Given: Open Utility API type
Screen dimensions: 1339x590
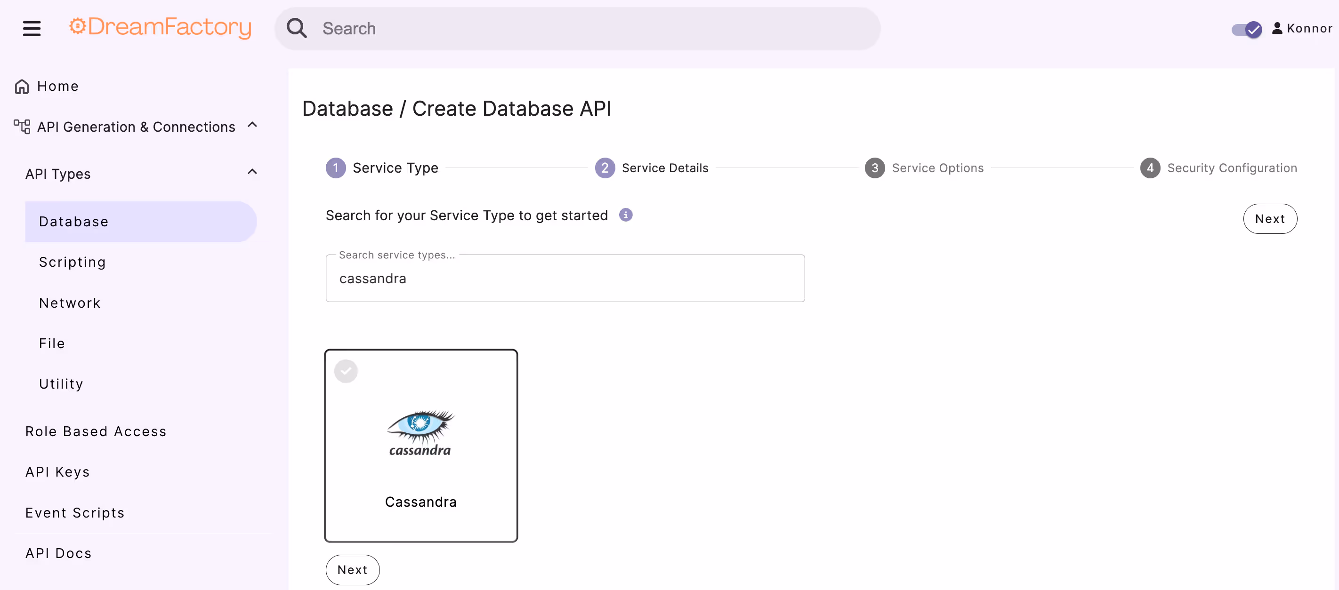Looking at the screenshot, I should (61, 384).
